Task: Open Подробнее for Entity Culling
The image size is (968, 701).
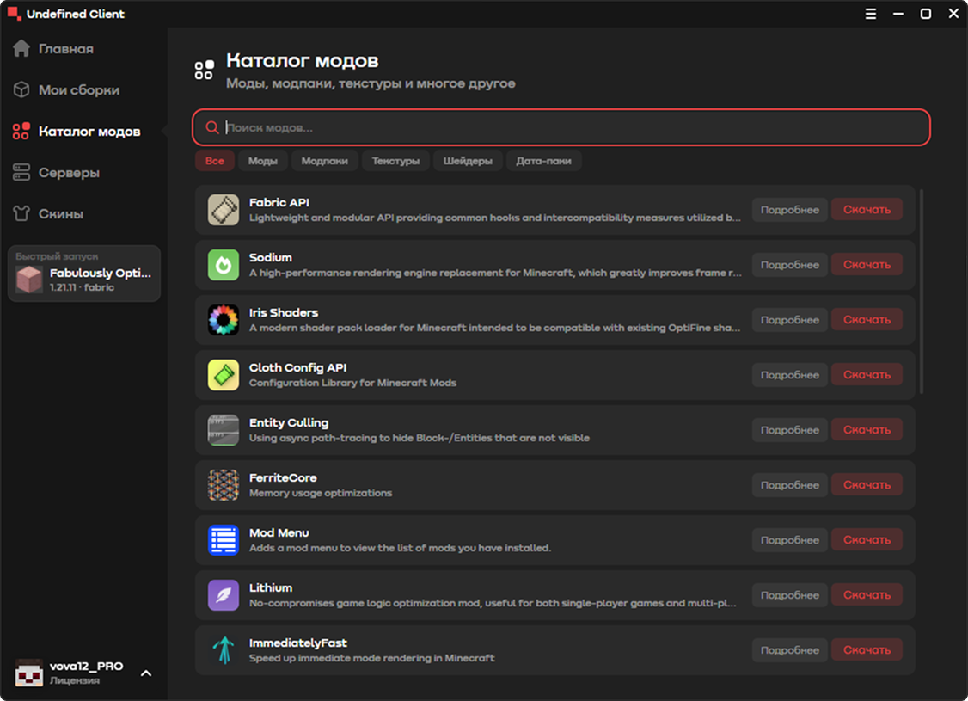Action: [789, 430]
